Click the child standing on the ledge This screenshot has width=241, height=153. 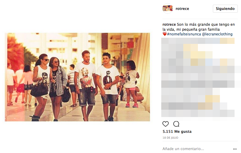pos(131,84)
